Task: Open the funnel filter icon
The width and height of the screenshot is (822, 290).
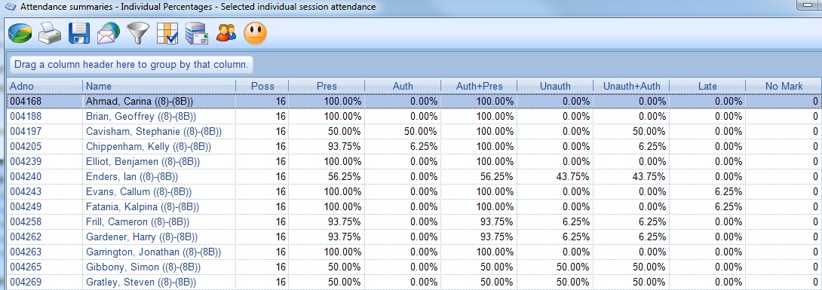Action: pyautogui.click(x=138, y=34)
